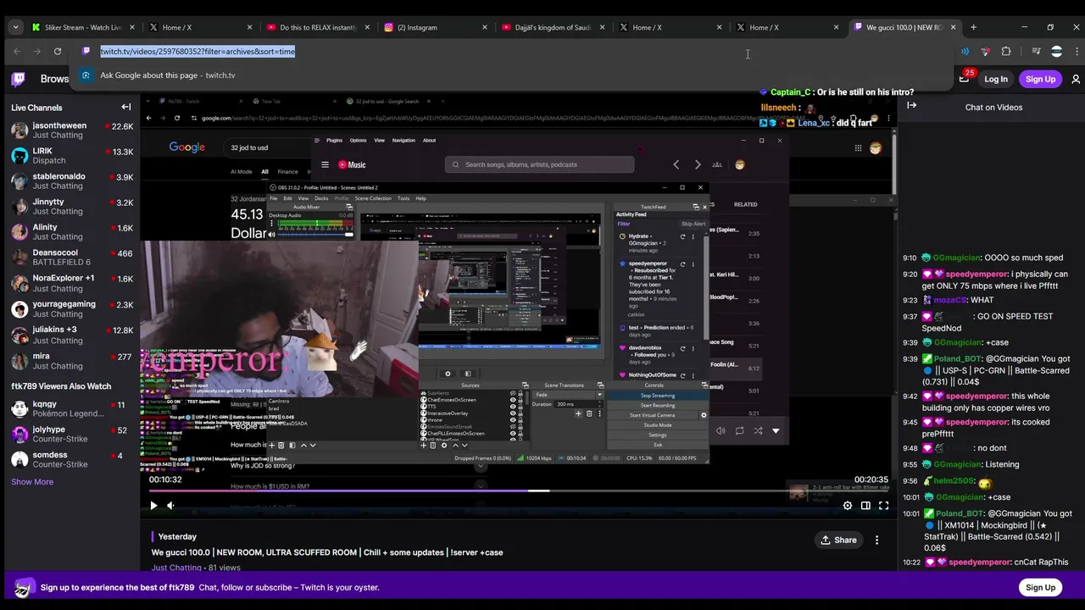Click Sign Up in the bottom banner
1085x610 pixels.
pyautogui.click(x=1040, y=587)
